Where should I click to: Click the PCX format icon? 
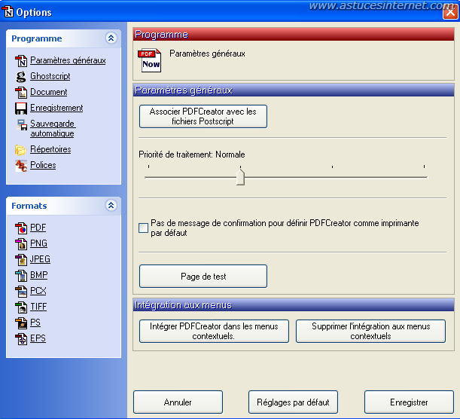coord(21,292)
